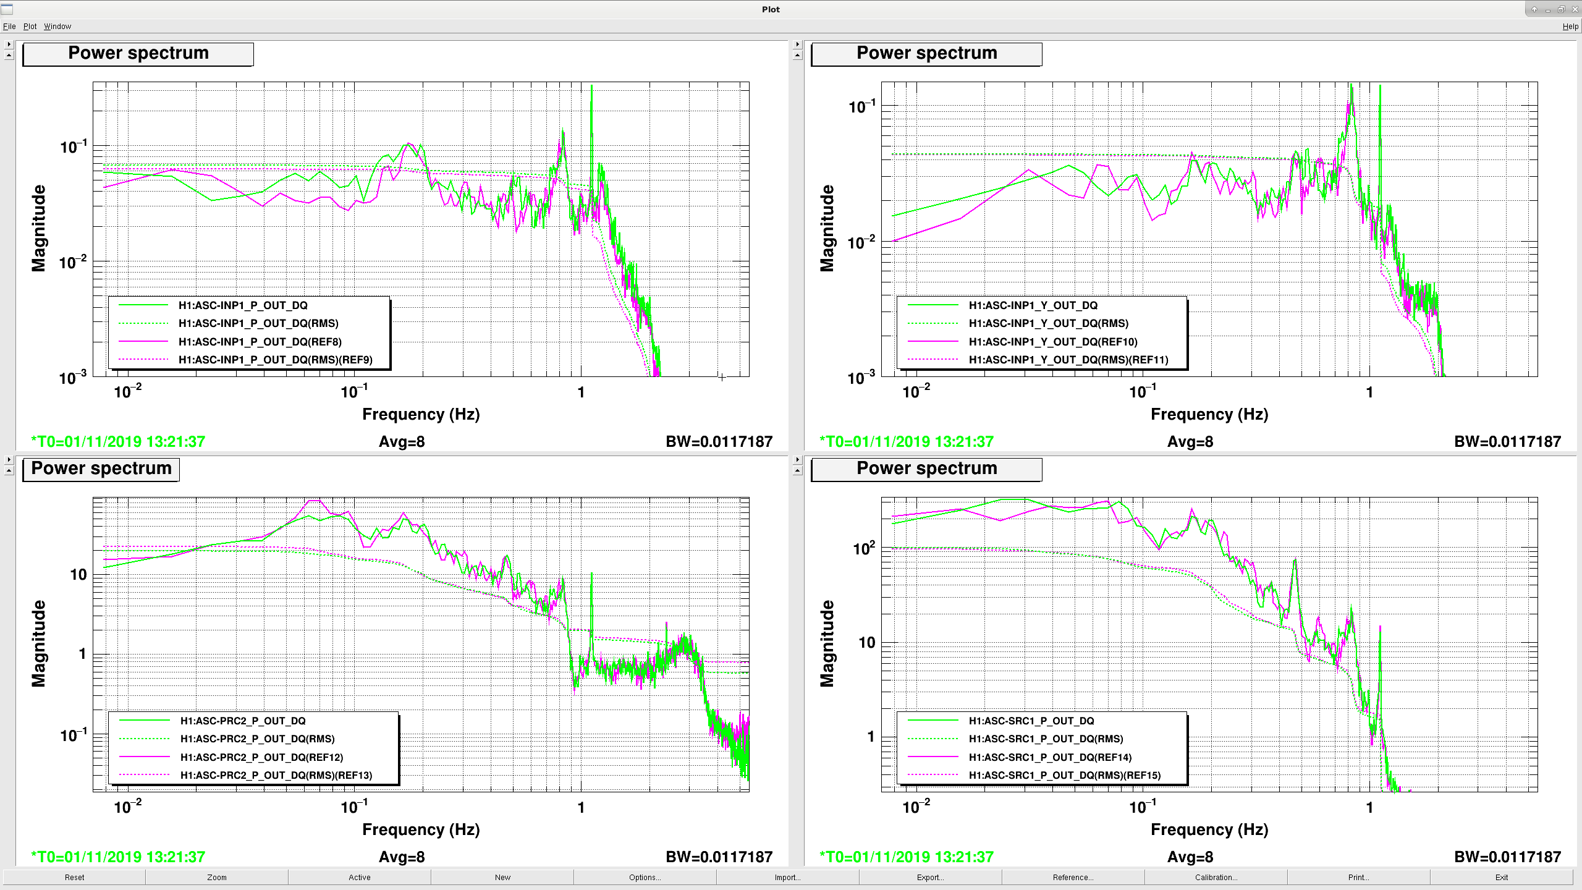This screenshot has width=1582, height=890.
Task: Click the Reset button
Action: 74,877
